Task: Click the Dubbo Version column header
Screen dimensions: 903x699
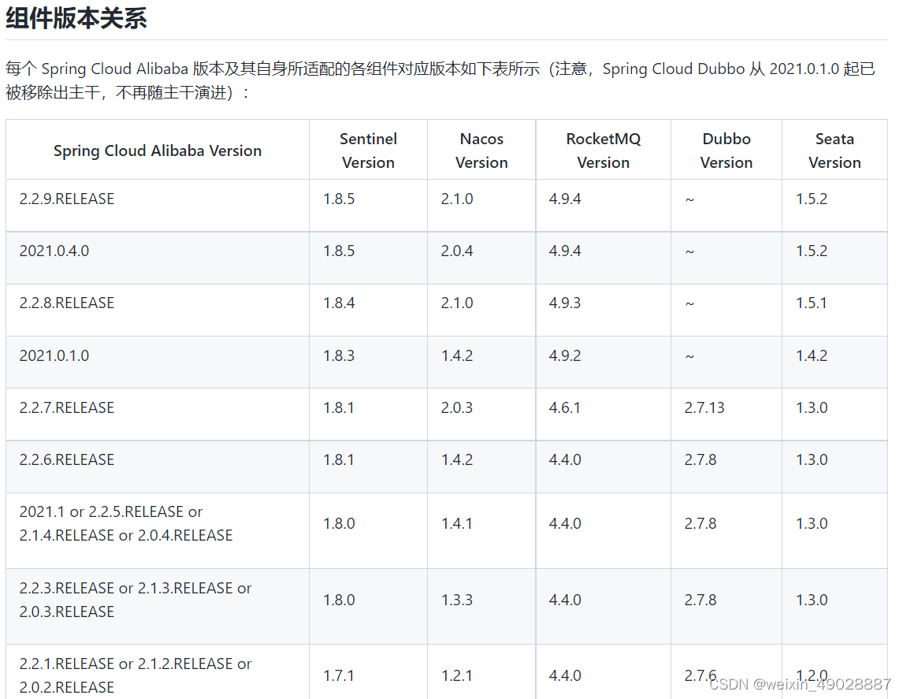Action: coord(726,150)
